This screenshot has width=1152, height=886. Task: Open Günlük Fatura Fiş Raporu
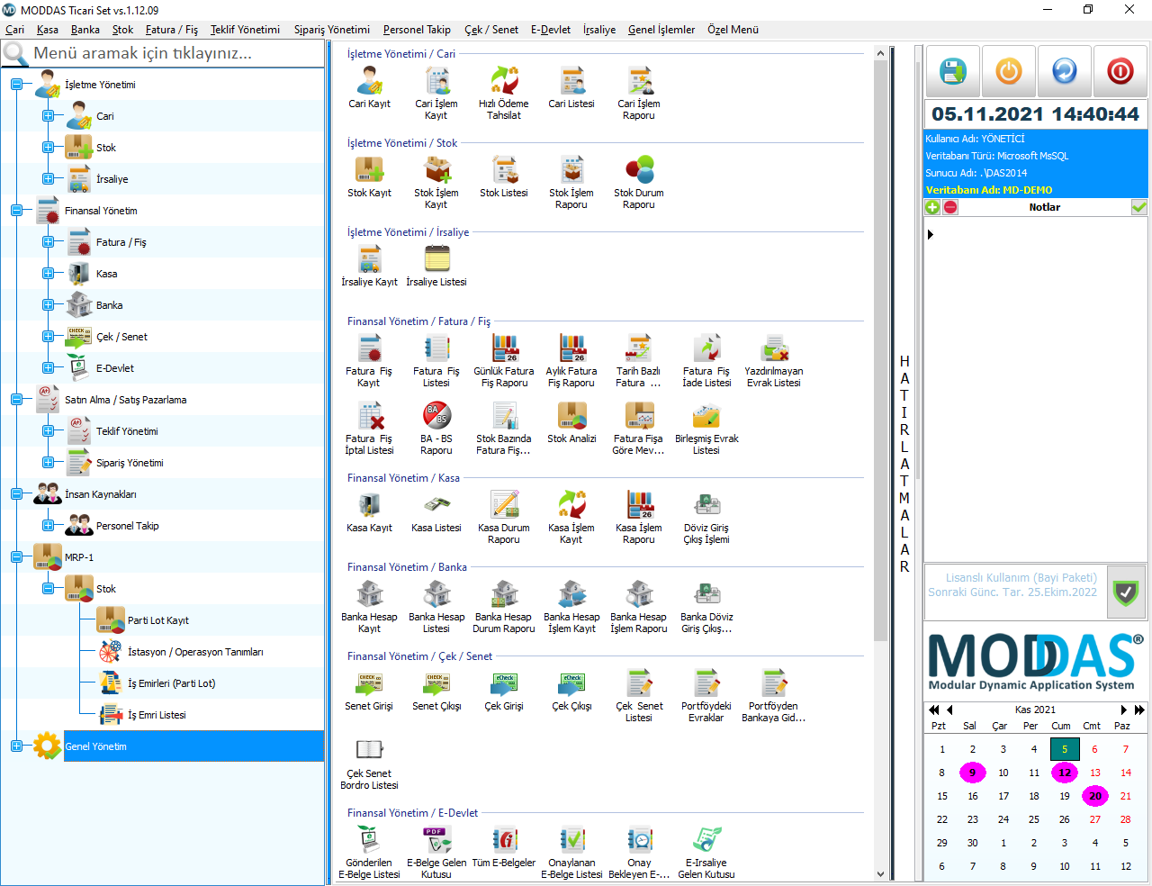[504, 360]
